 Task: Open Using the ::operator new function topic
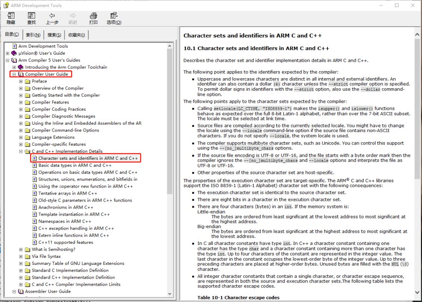[86, 186]
